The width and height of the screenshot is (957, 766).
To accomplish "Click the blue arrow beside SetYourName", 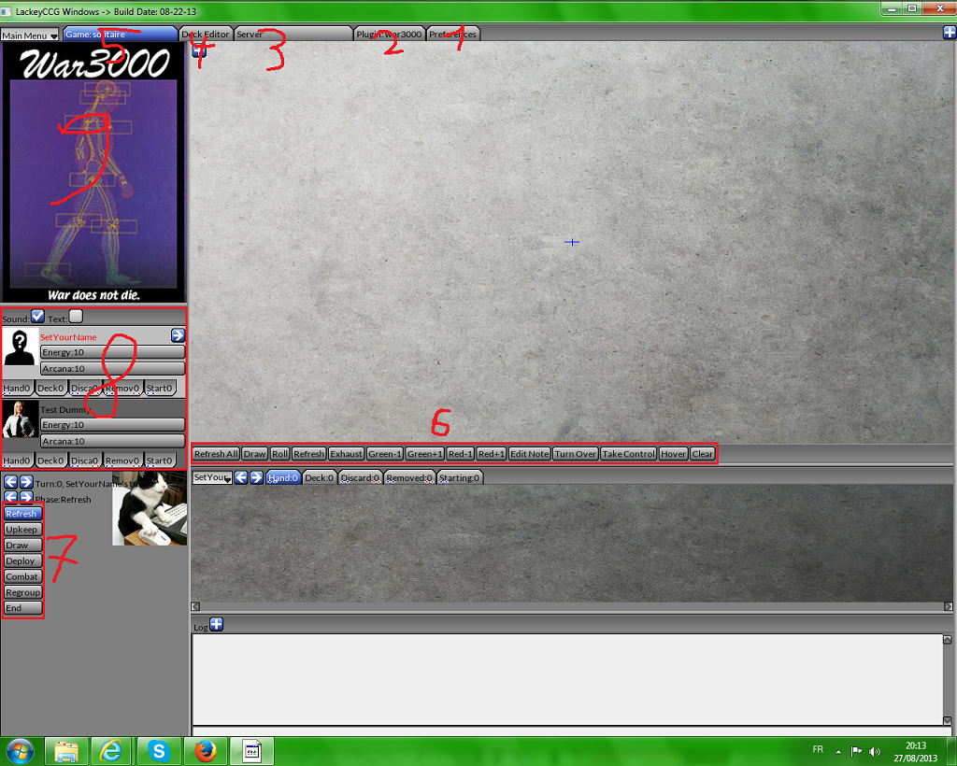I will (178, 334).
